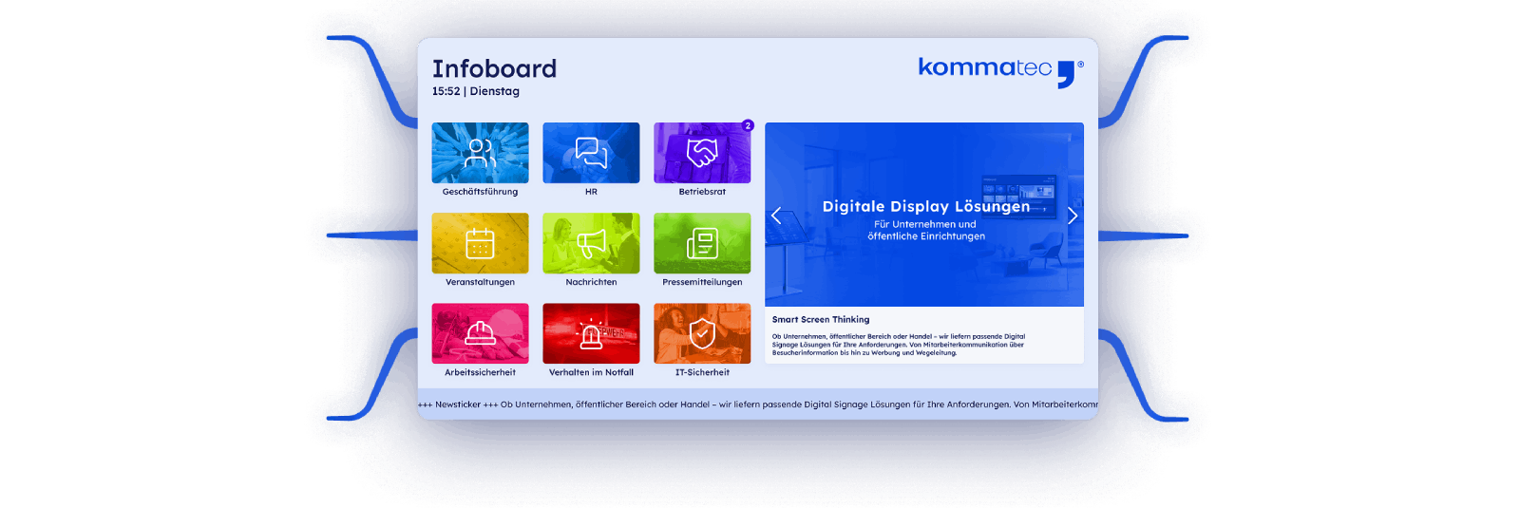Click the time and day '15:52 | Dienstag'
The width and height of the screenshot is (1520, 508).
(x=476, y=91)
